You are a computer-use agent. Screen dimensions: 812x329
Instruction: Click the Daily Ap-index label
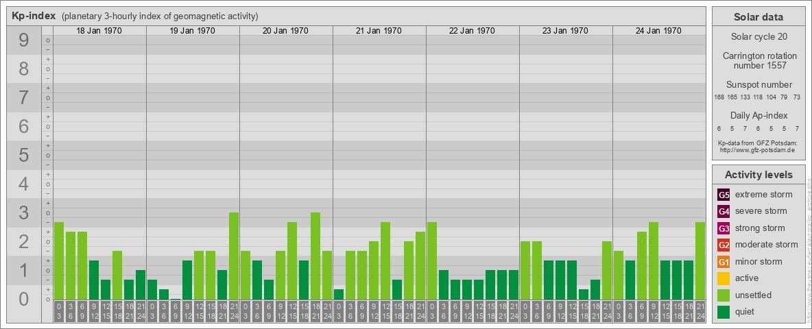758,116
